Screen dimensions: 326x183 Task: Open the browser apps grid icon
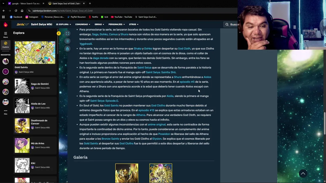pos(3,17)
